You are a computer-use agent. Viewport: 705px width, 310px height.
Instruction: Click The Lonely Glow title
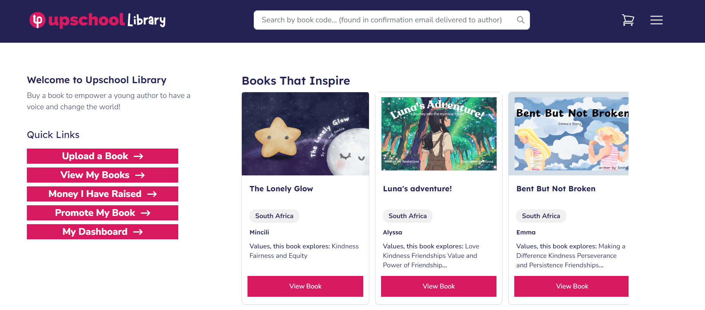coord(281,189)
